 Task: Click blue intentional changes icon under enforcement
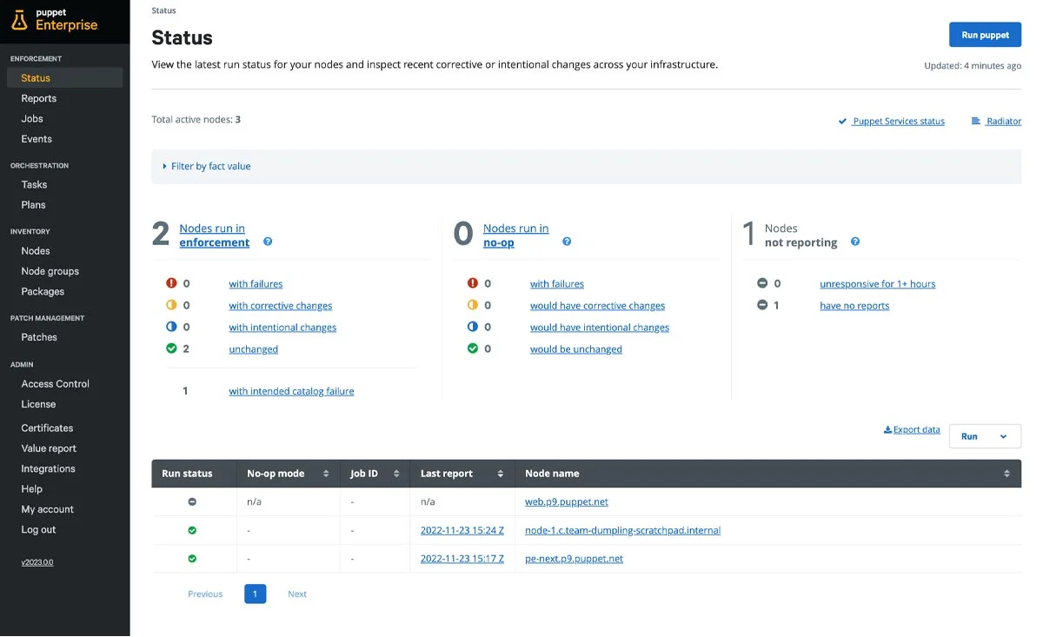pyautogui.click(x=171, y=327)
